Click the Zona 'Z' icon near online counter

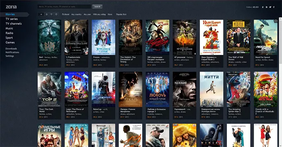pos(263,7)
